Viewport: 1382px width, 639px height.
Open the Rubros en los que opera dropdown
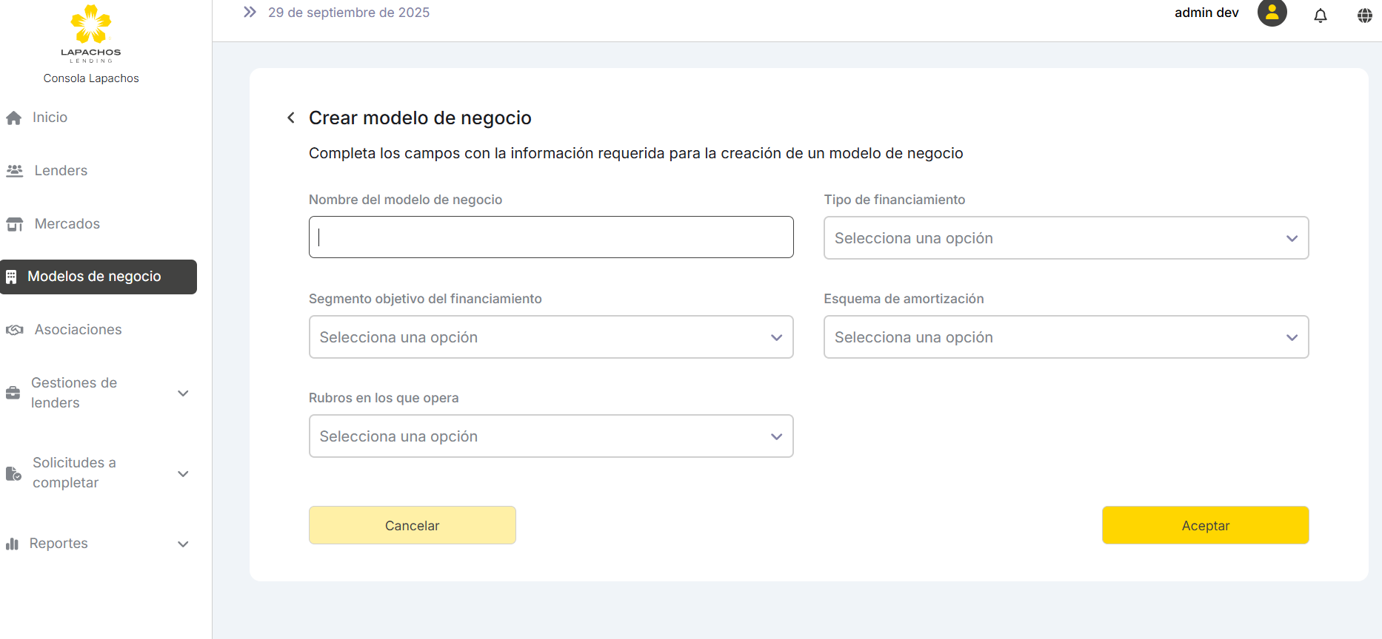pos(550,436)
